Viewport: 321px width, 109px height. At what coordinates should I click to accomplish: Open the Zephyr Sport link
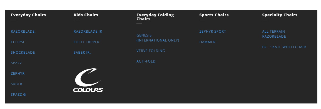[x=213, y=32]
